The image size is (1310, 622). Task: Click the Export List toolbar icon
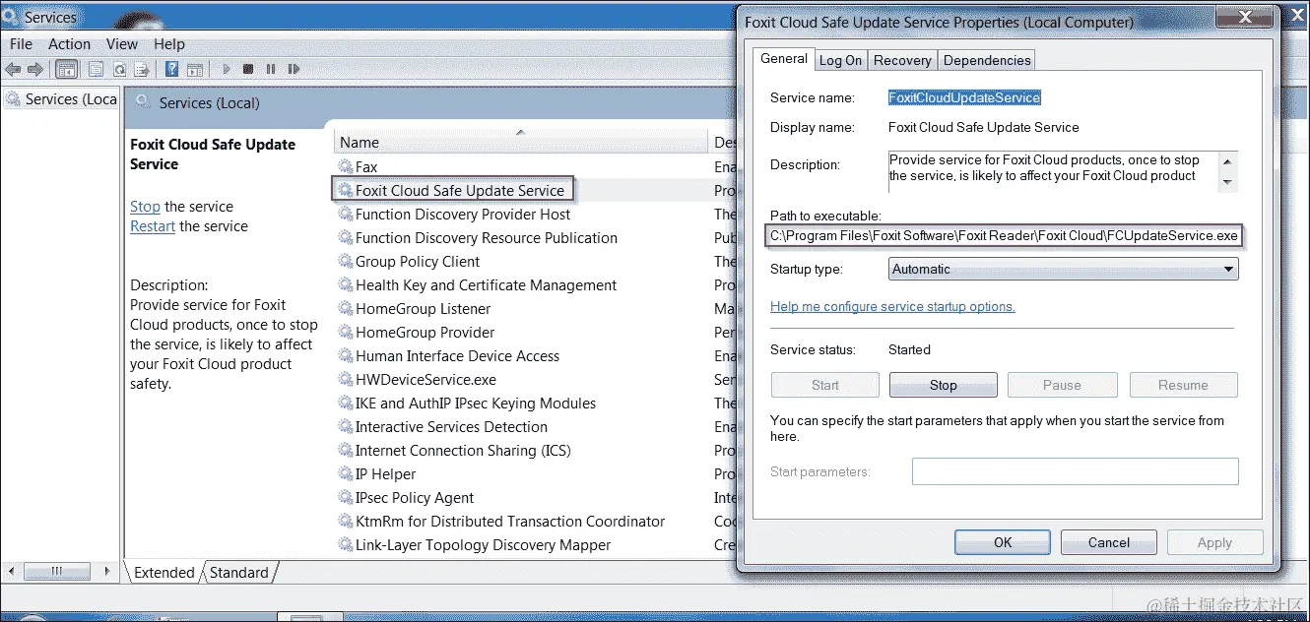(142, 69)
